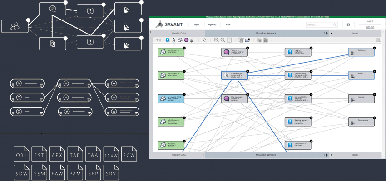This screenshot has width=386, height=181.
Task: Click the zoom in magnifier
Action: [216, 40]
